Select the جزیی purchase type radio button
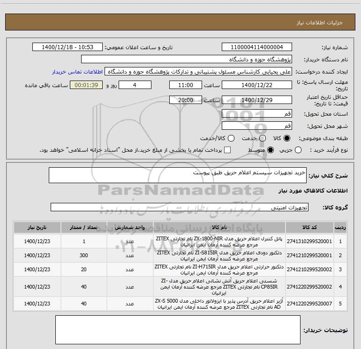361x349 pixels. (x=298, y=150)
